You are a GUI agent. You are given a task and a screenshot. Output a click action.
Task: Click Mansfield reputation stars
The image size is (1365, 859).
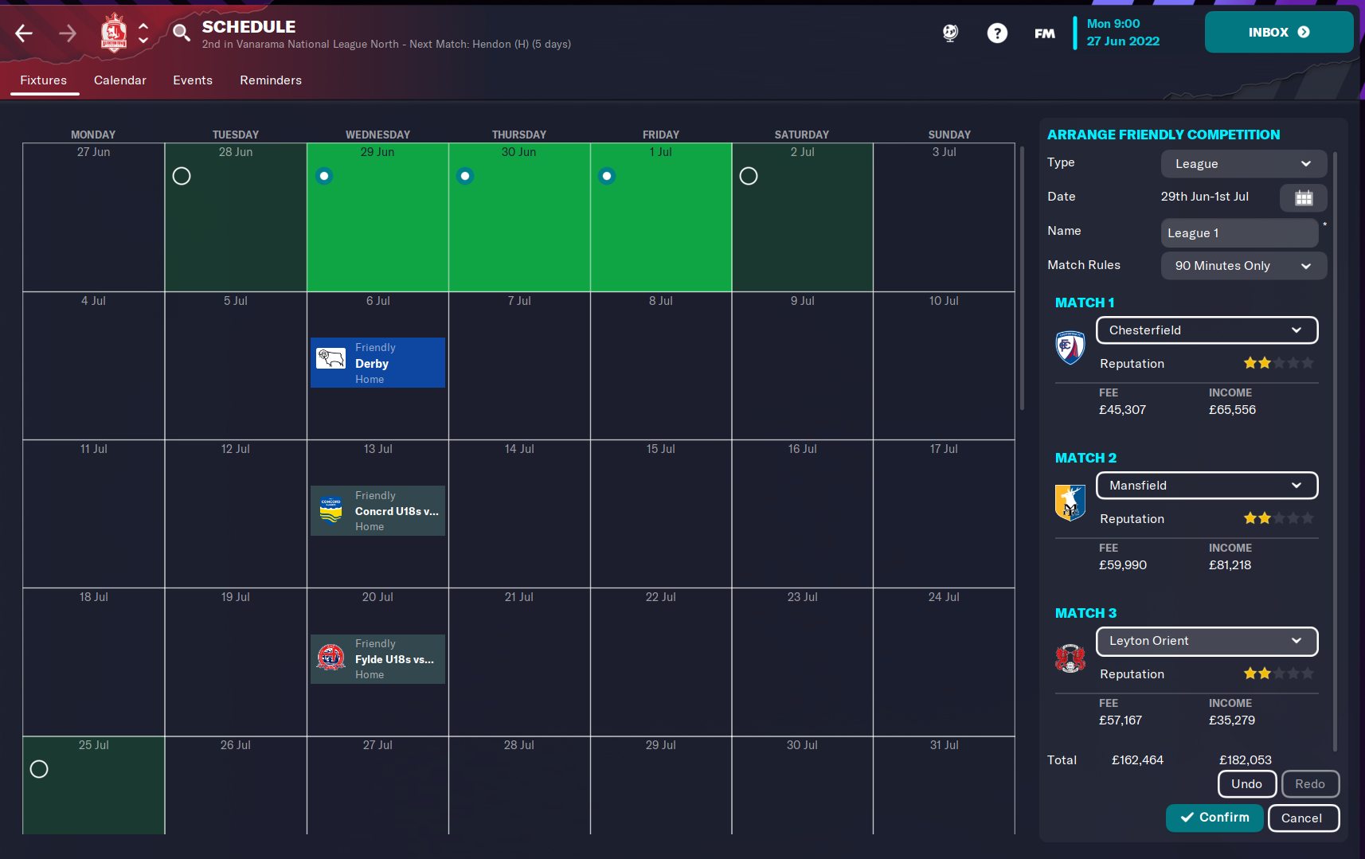[1278, 518]
